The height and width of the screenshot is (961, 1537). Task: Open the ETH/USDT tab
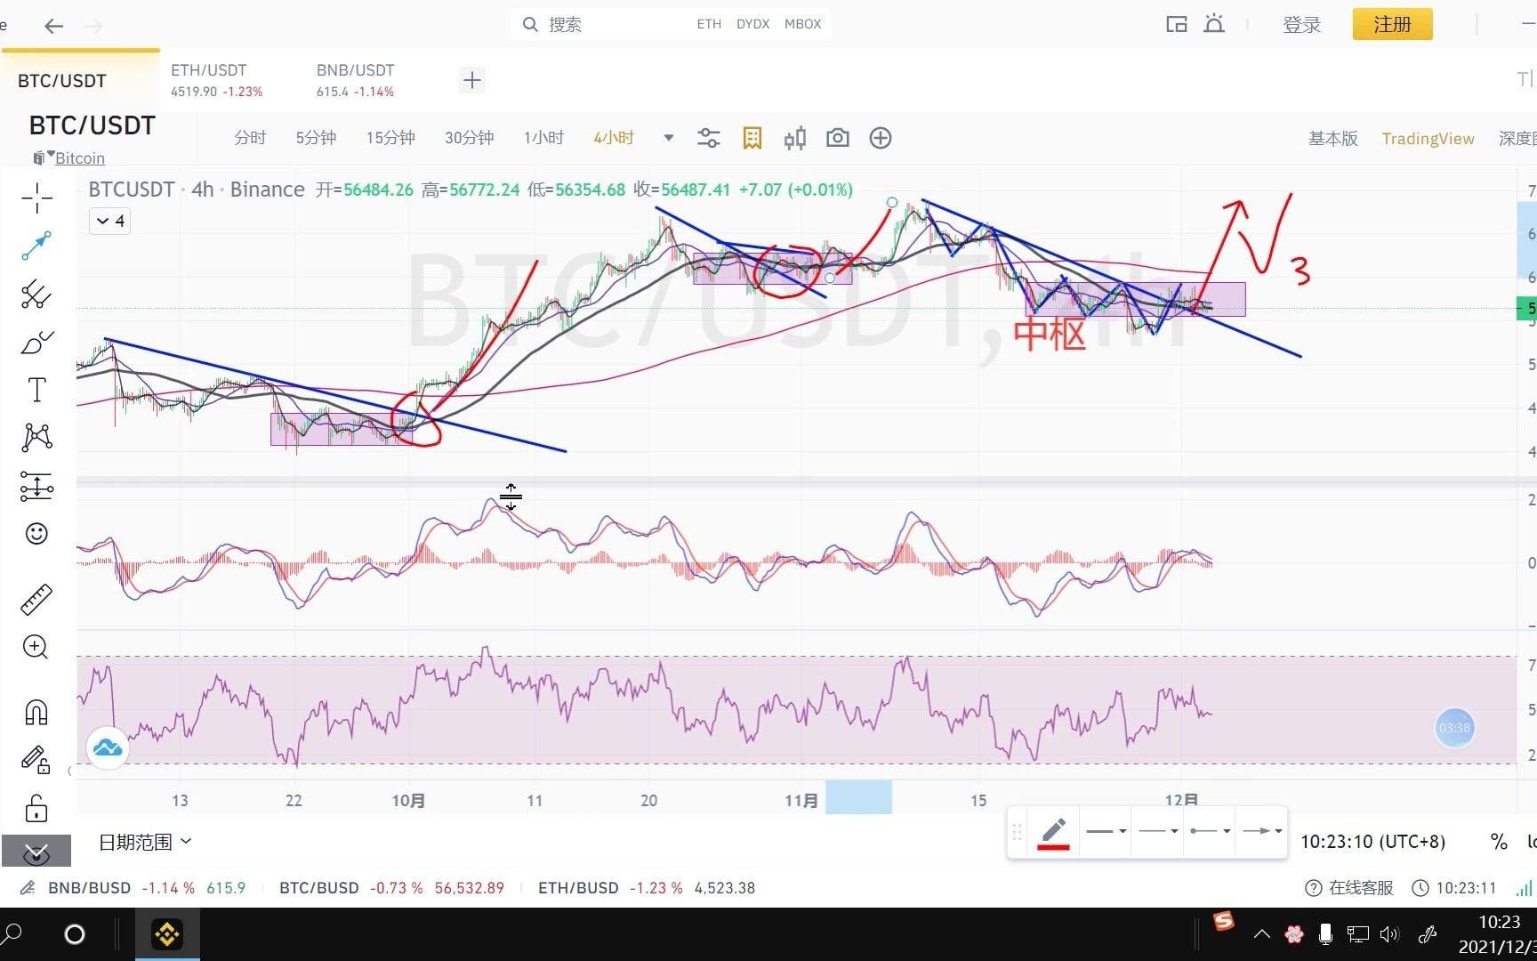click(217, 80)
